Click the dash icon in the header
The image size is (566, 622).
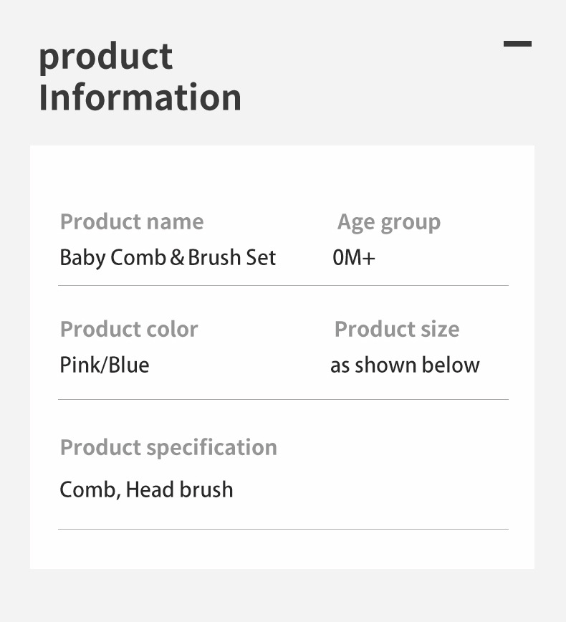[x=517, y=44]
